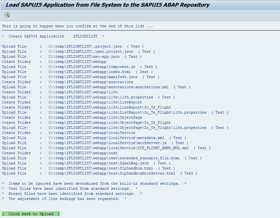Click the 'Click here to Upload' button
The height and width of the screenshot is (218, 280).
pos(31,214)
